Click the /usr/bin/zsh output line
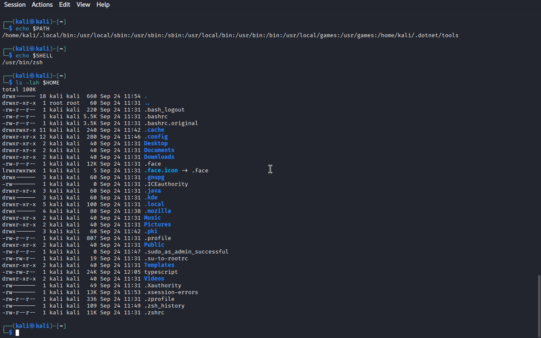Image resolution: width=541 pixels, height=338 pixels. (22, 63)
